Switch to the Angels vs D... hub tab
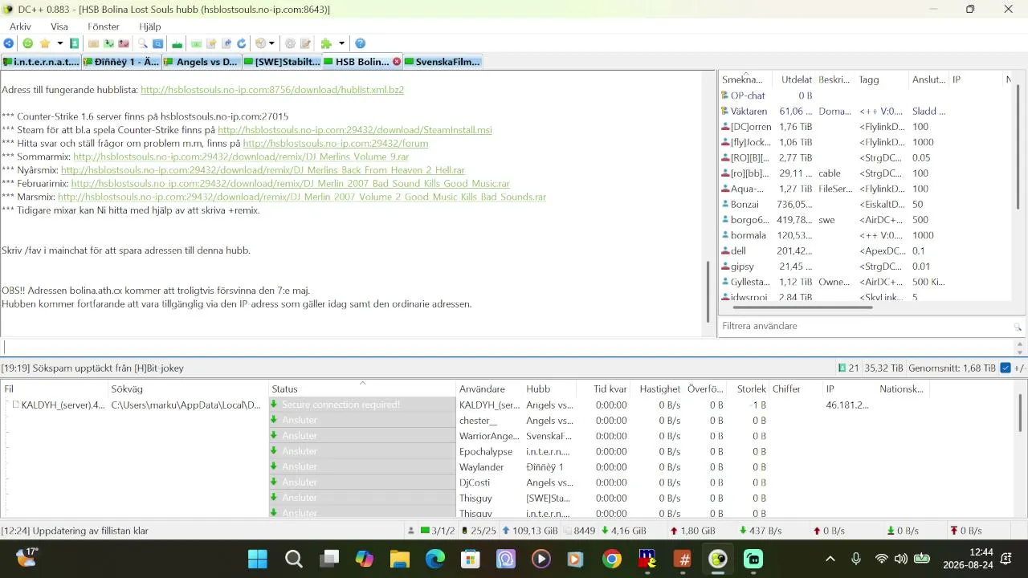1028x578 pixels. pyautogui.click(x=202, y=62)
